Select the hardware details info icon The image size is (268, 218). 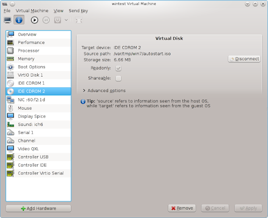(19, 20)
